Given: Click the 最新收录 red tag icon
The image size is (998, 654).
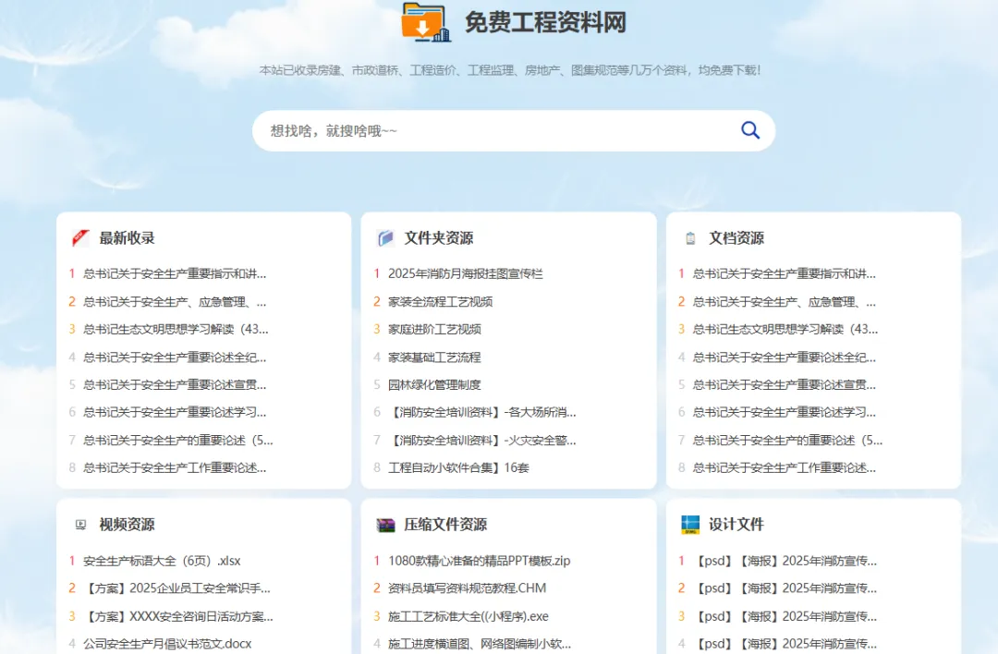Looking at the screenshot, I should tap(80, 238).
